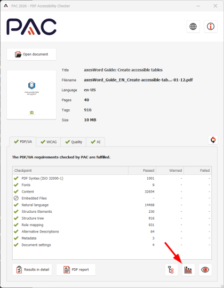The height and width of the screenshot is (288, 224).
Task: Click the language value en-US
Action: point(90,90)
